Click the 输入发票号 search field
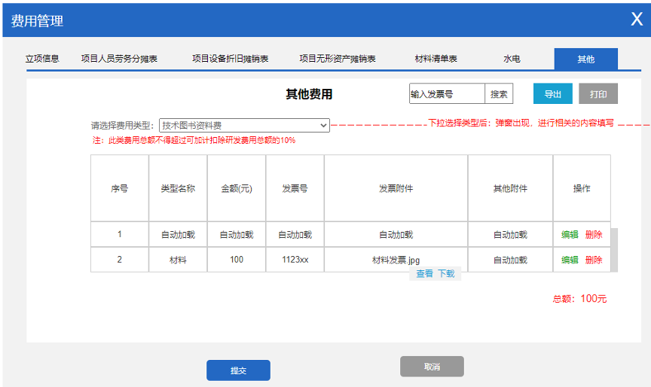This screenshot has width=651, height=387. pyautogui.click(x=447, y=94)
